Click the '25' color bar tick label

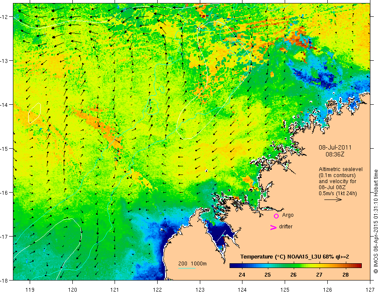[x=267, y=274]
